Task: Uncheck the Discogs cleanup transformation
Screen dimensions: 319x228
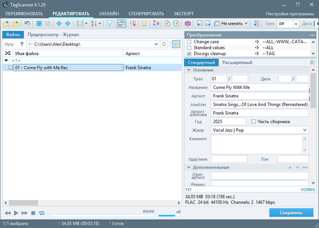Action: [189, 53]
